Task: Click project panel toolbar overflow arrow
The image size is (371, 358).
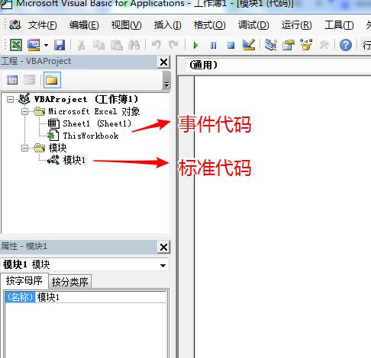Action: click(x=166, y=80)
